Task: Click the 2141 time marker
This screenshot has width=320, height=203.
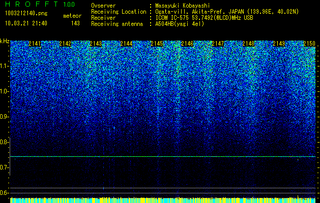Action: point(35,44)
